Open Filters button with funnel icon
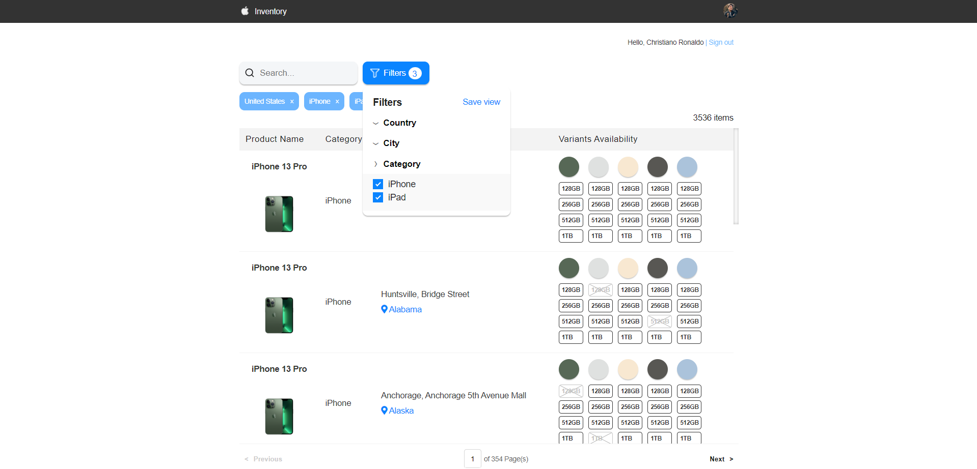Viewport: 977px width, 469px height. (x=396, y=73)
